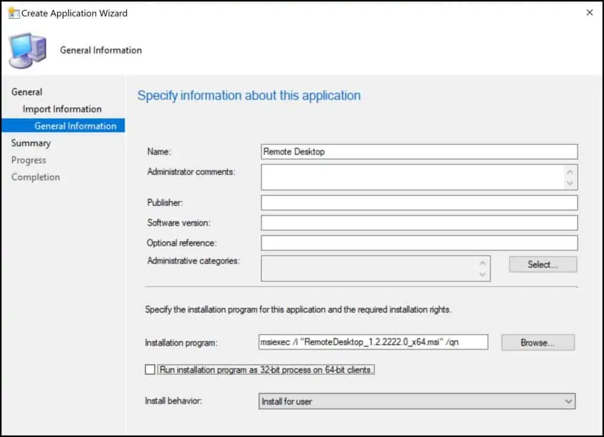604x437 pixels.
Task: Click the Optional reference field
Action: (x=419, y=243)
